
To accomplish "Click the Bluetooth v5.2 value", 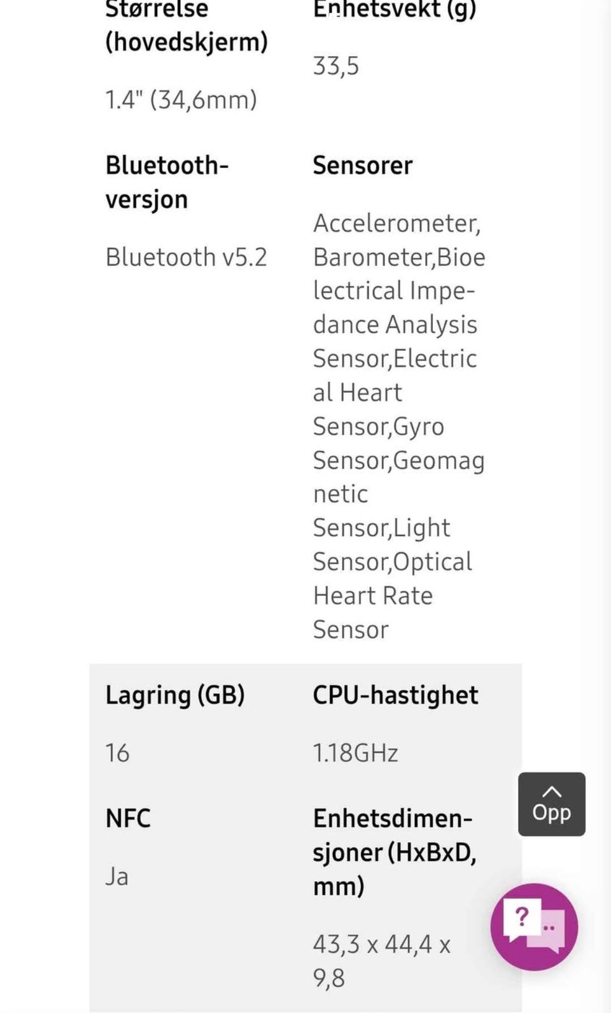I will [x=186, y=257].
